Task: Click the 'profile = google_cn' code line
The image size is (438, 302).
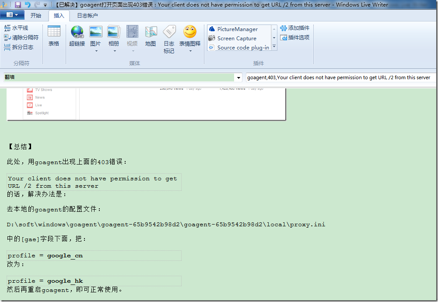Action: 94,256
